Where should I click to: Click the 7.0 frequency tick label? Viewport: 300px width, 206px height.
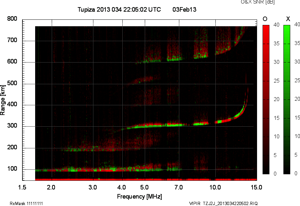pyautogui.click(x=179, y=187)
